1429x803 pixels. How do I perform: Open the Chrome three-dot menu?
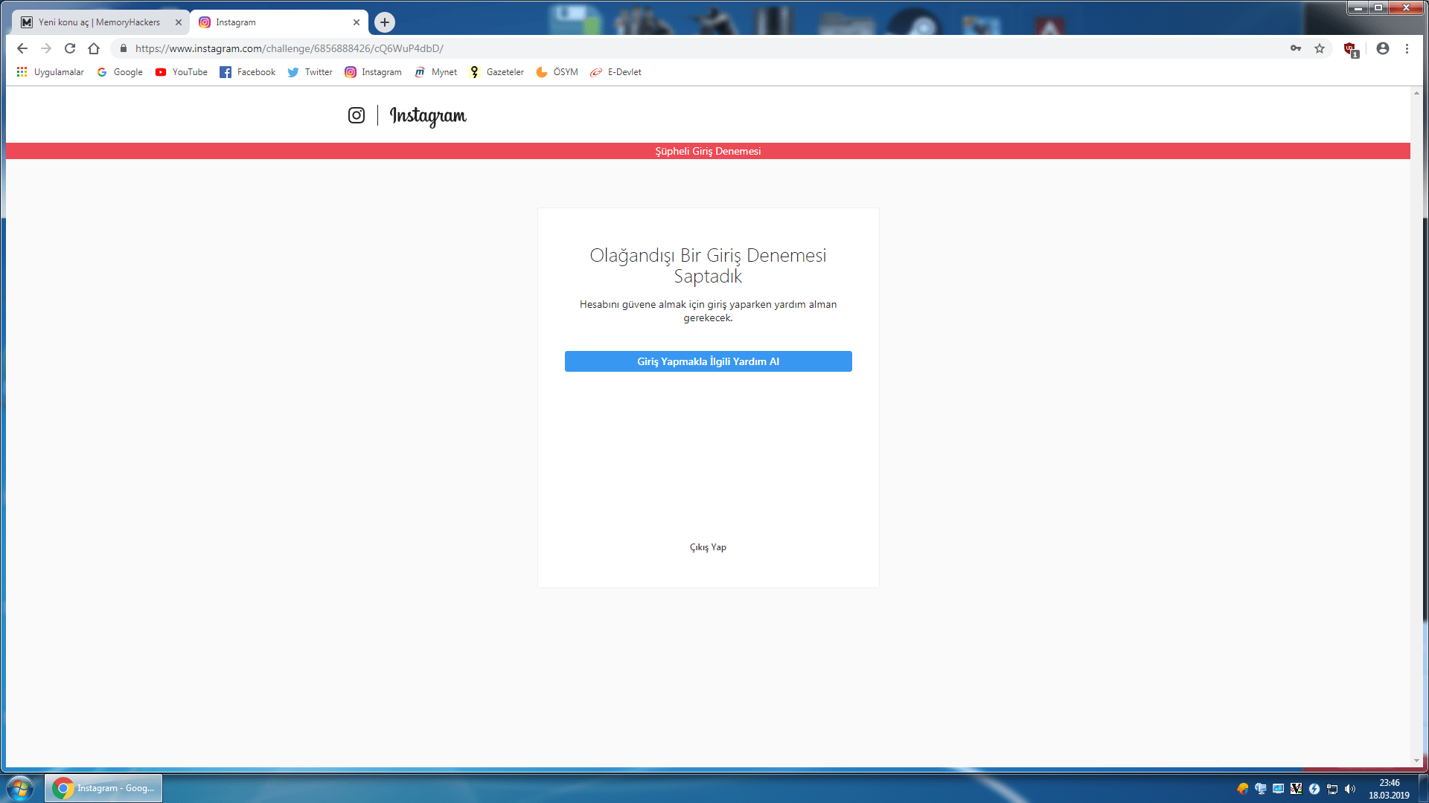[1407, 48]
